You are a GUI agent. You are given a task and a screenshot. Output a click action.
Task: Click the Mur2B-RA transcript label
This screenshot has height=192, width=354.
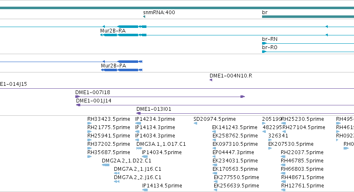click(113, 31)
